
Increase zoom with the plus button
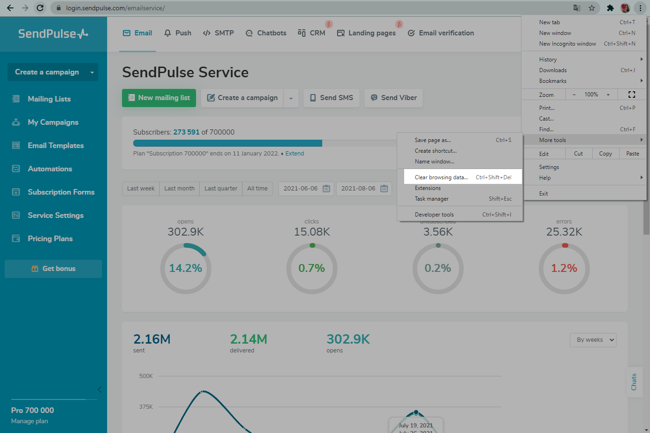tap(608, 95)
